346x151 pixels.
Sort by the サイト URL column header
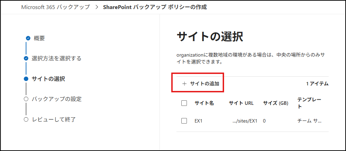click(241, 103)
